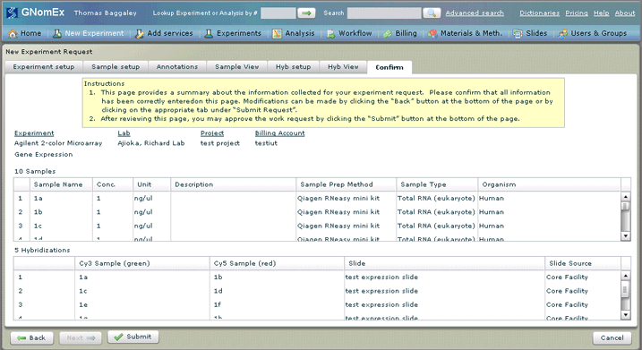Viewport: 642px width, 350px height.
Task: Open Billing in the navigation bar
Action: point(400,33)
